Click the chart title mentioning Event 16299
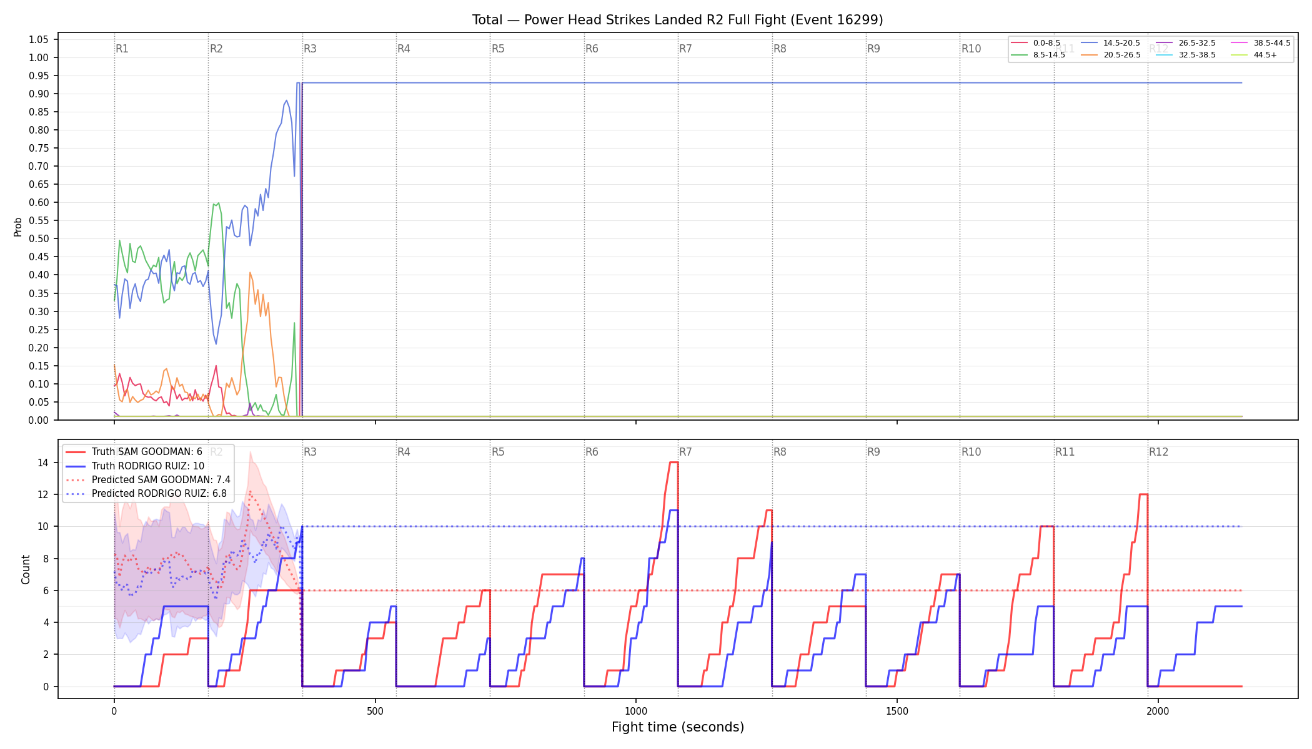The image size is (1312, 749). 677,20
